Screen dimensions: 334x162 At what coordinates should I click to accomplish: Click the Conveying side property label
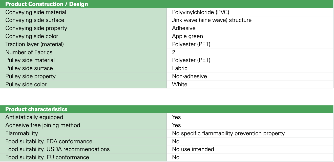click(x=36, y=28)
